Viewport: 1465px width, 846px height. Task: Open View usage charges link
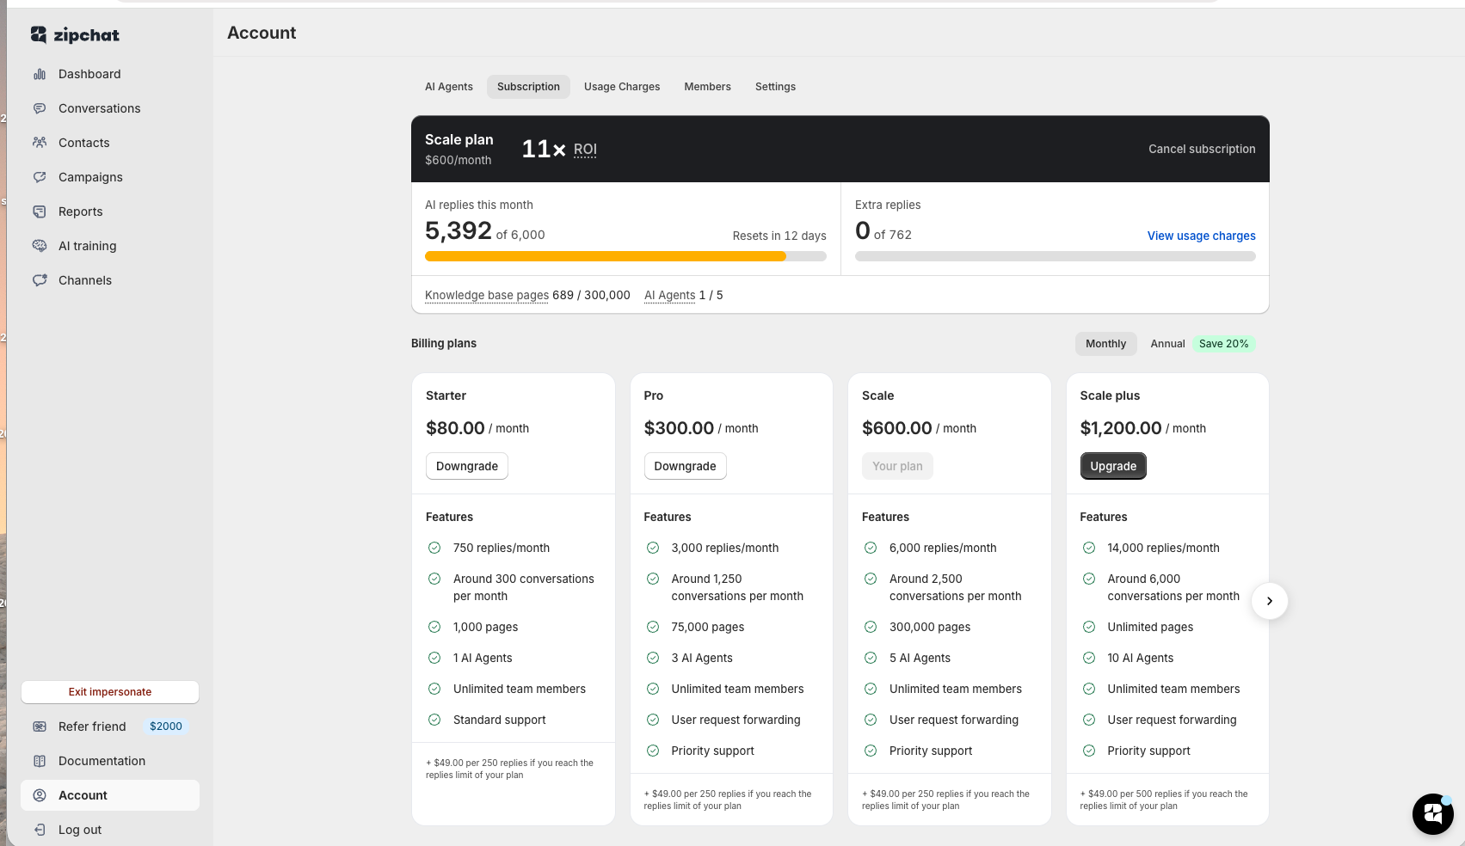pyautogui.click(x=1201, y=236)
